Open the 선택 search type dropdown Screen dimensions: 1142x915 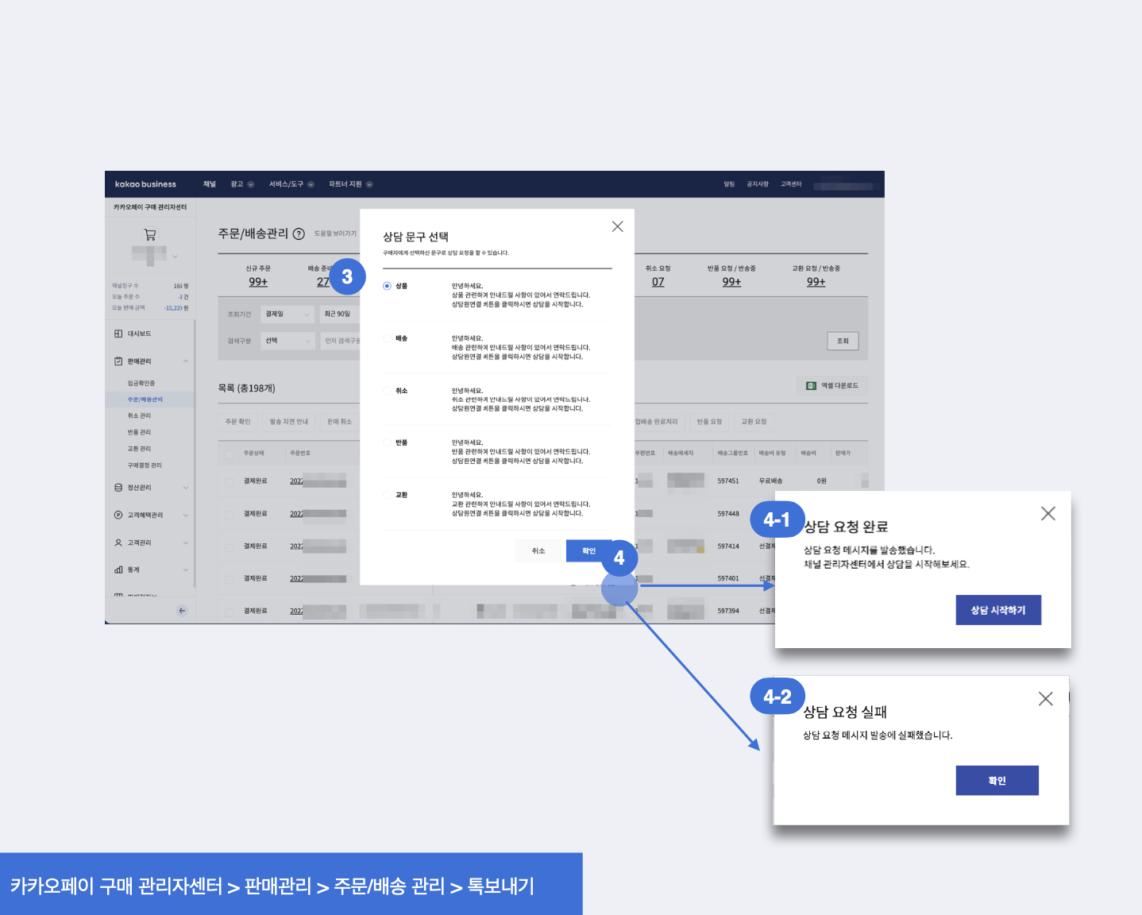point(287,341)
